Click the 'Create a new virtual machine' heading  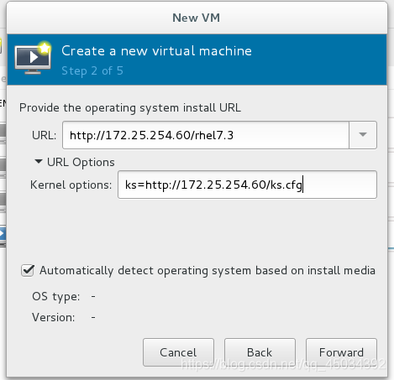tap(156, 51)
